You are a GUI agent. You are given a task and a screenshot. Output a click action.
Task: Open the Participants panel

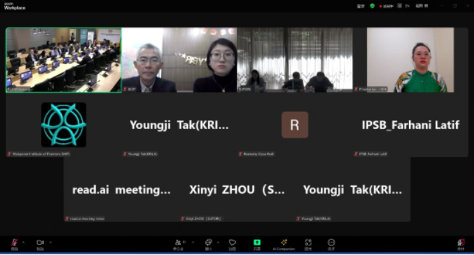(x=180, y=244)
